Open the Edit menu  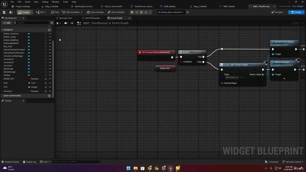pos(19,2)
